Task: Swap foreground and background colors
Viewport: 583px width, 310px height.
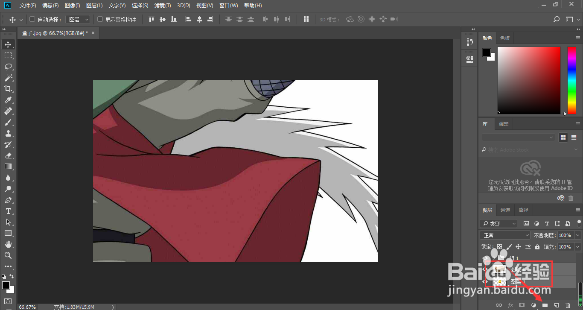Action: tap(12, 276)
